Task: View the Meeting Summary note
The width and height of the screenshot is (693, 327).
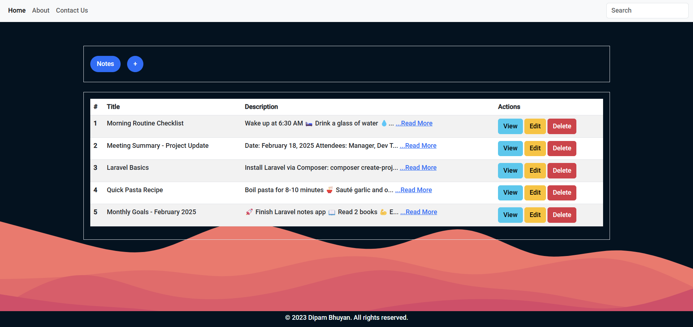Action: 510,148
